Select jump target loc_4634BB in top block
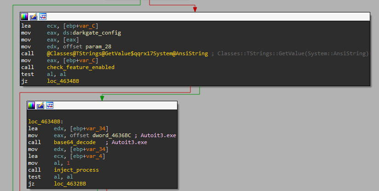The width and height of the screenshot is (379, 191). [x=63, y=81]
